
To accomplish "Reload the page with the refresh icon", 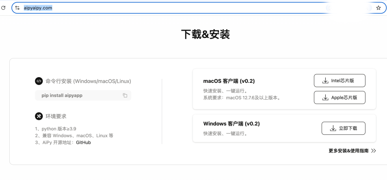I will point(4,8).
